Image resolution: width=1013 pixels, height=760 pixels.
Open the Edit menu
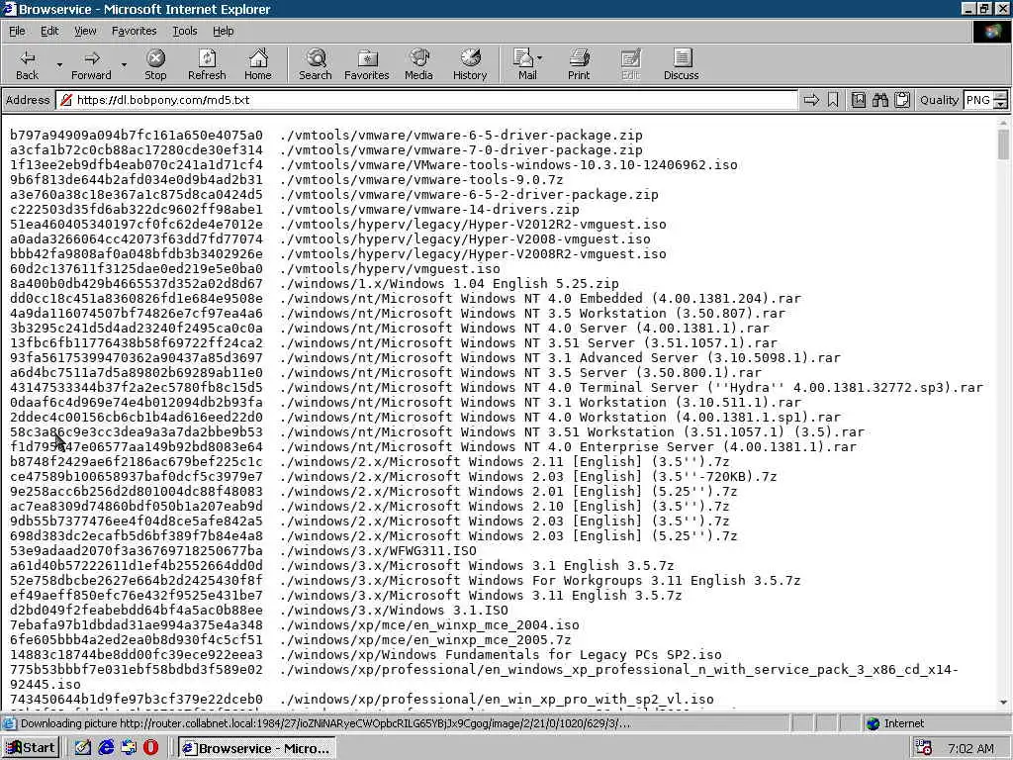click(49, 31)
